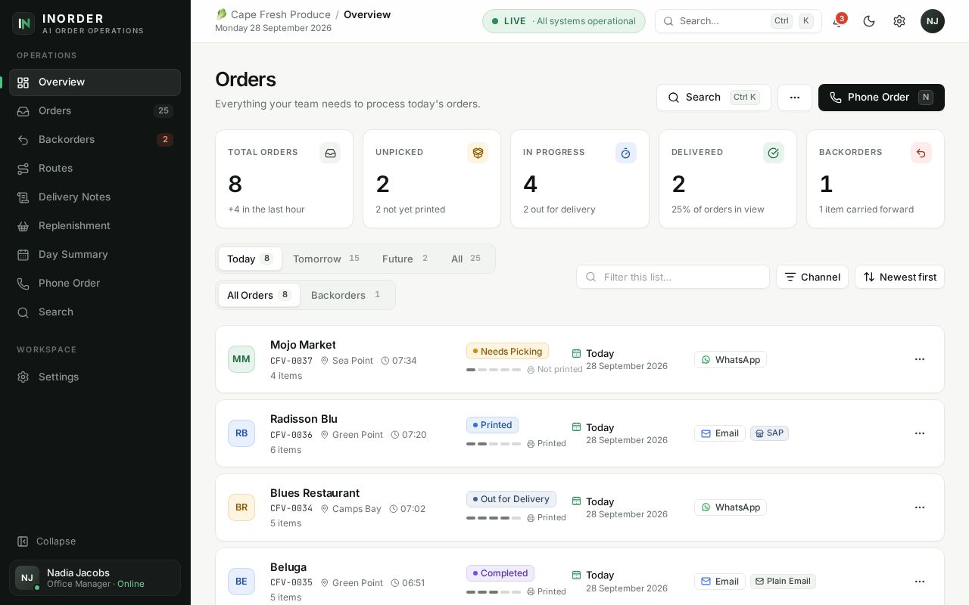Click the Needs Picking status badge
969x605 pixels.
pyautogui.click(x=507, y=351)
